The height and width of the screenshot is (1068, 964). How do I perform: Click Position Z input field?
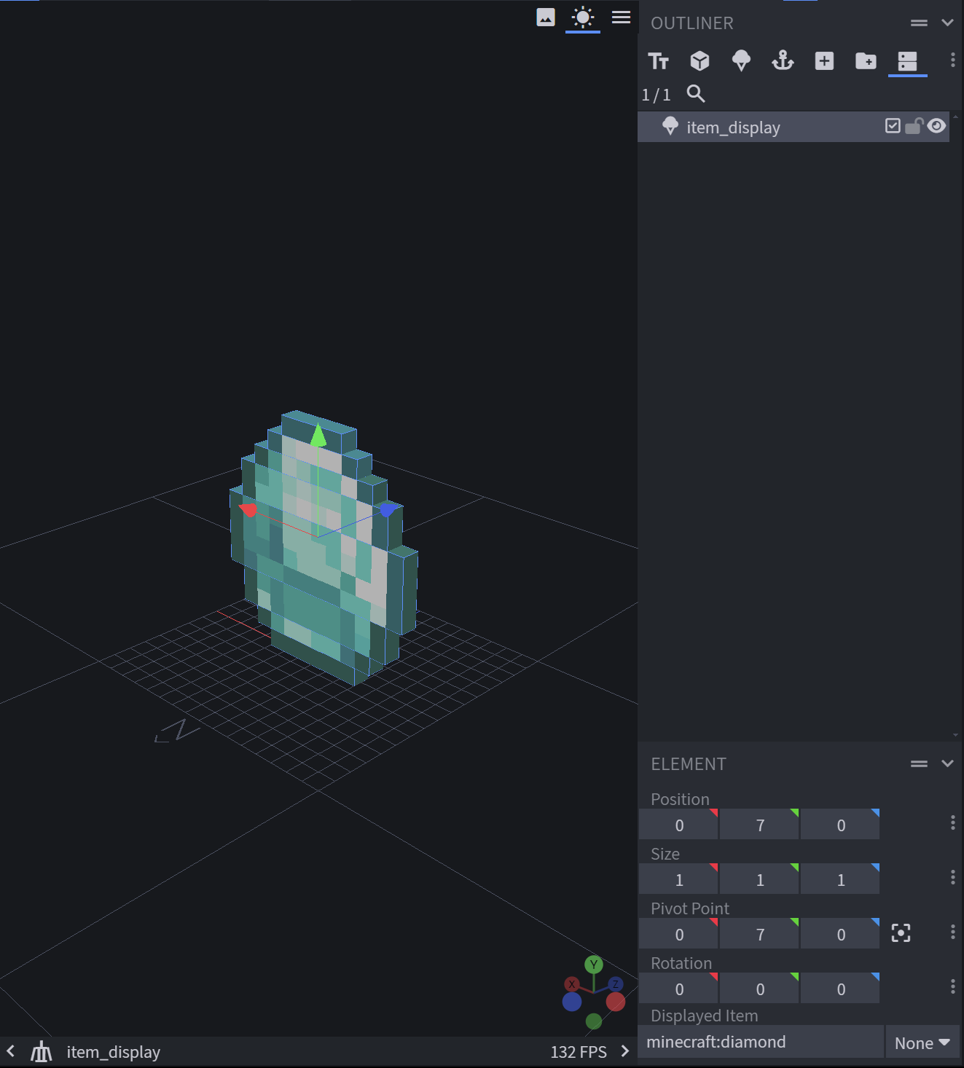(x=841, y=825)
